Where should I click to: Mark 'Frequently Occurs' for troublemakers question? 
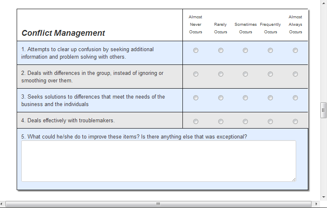[270, 121]
